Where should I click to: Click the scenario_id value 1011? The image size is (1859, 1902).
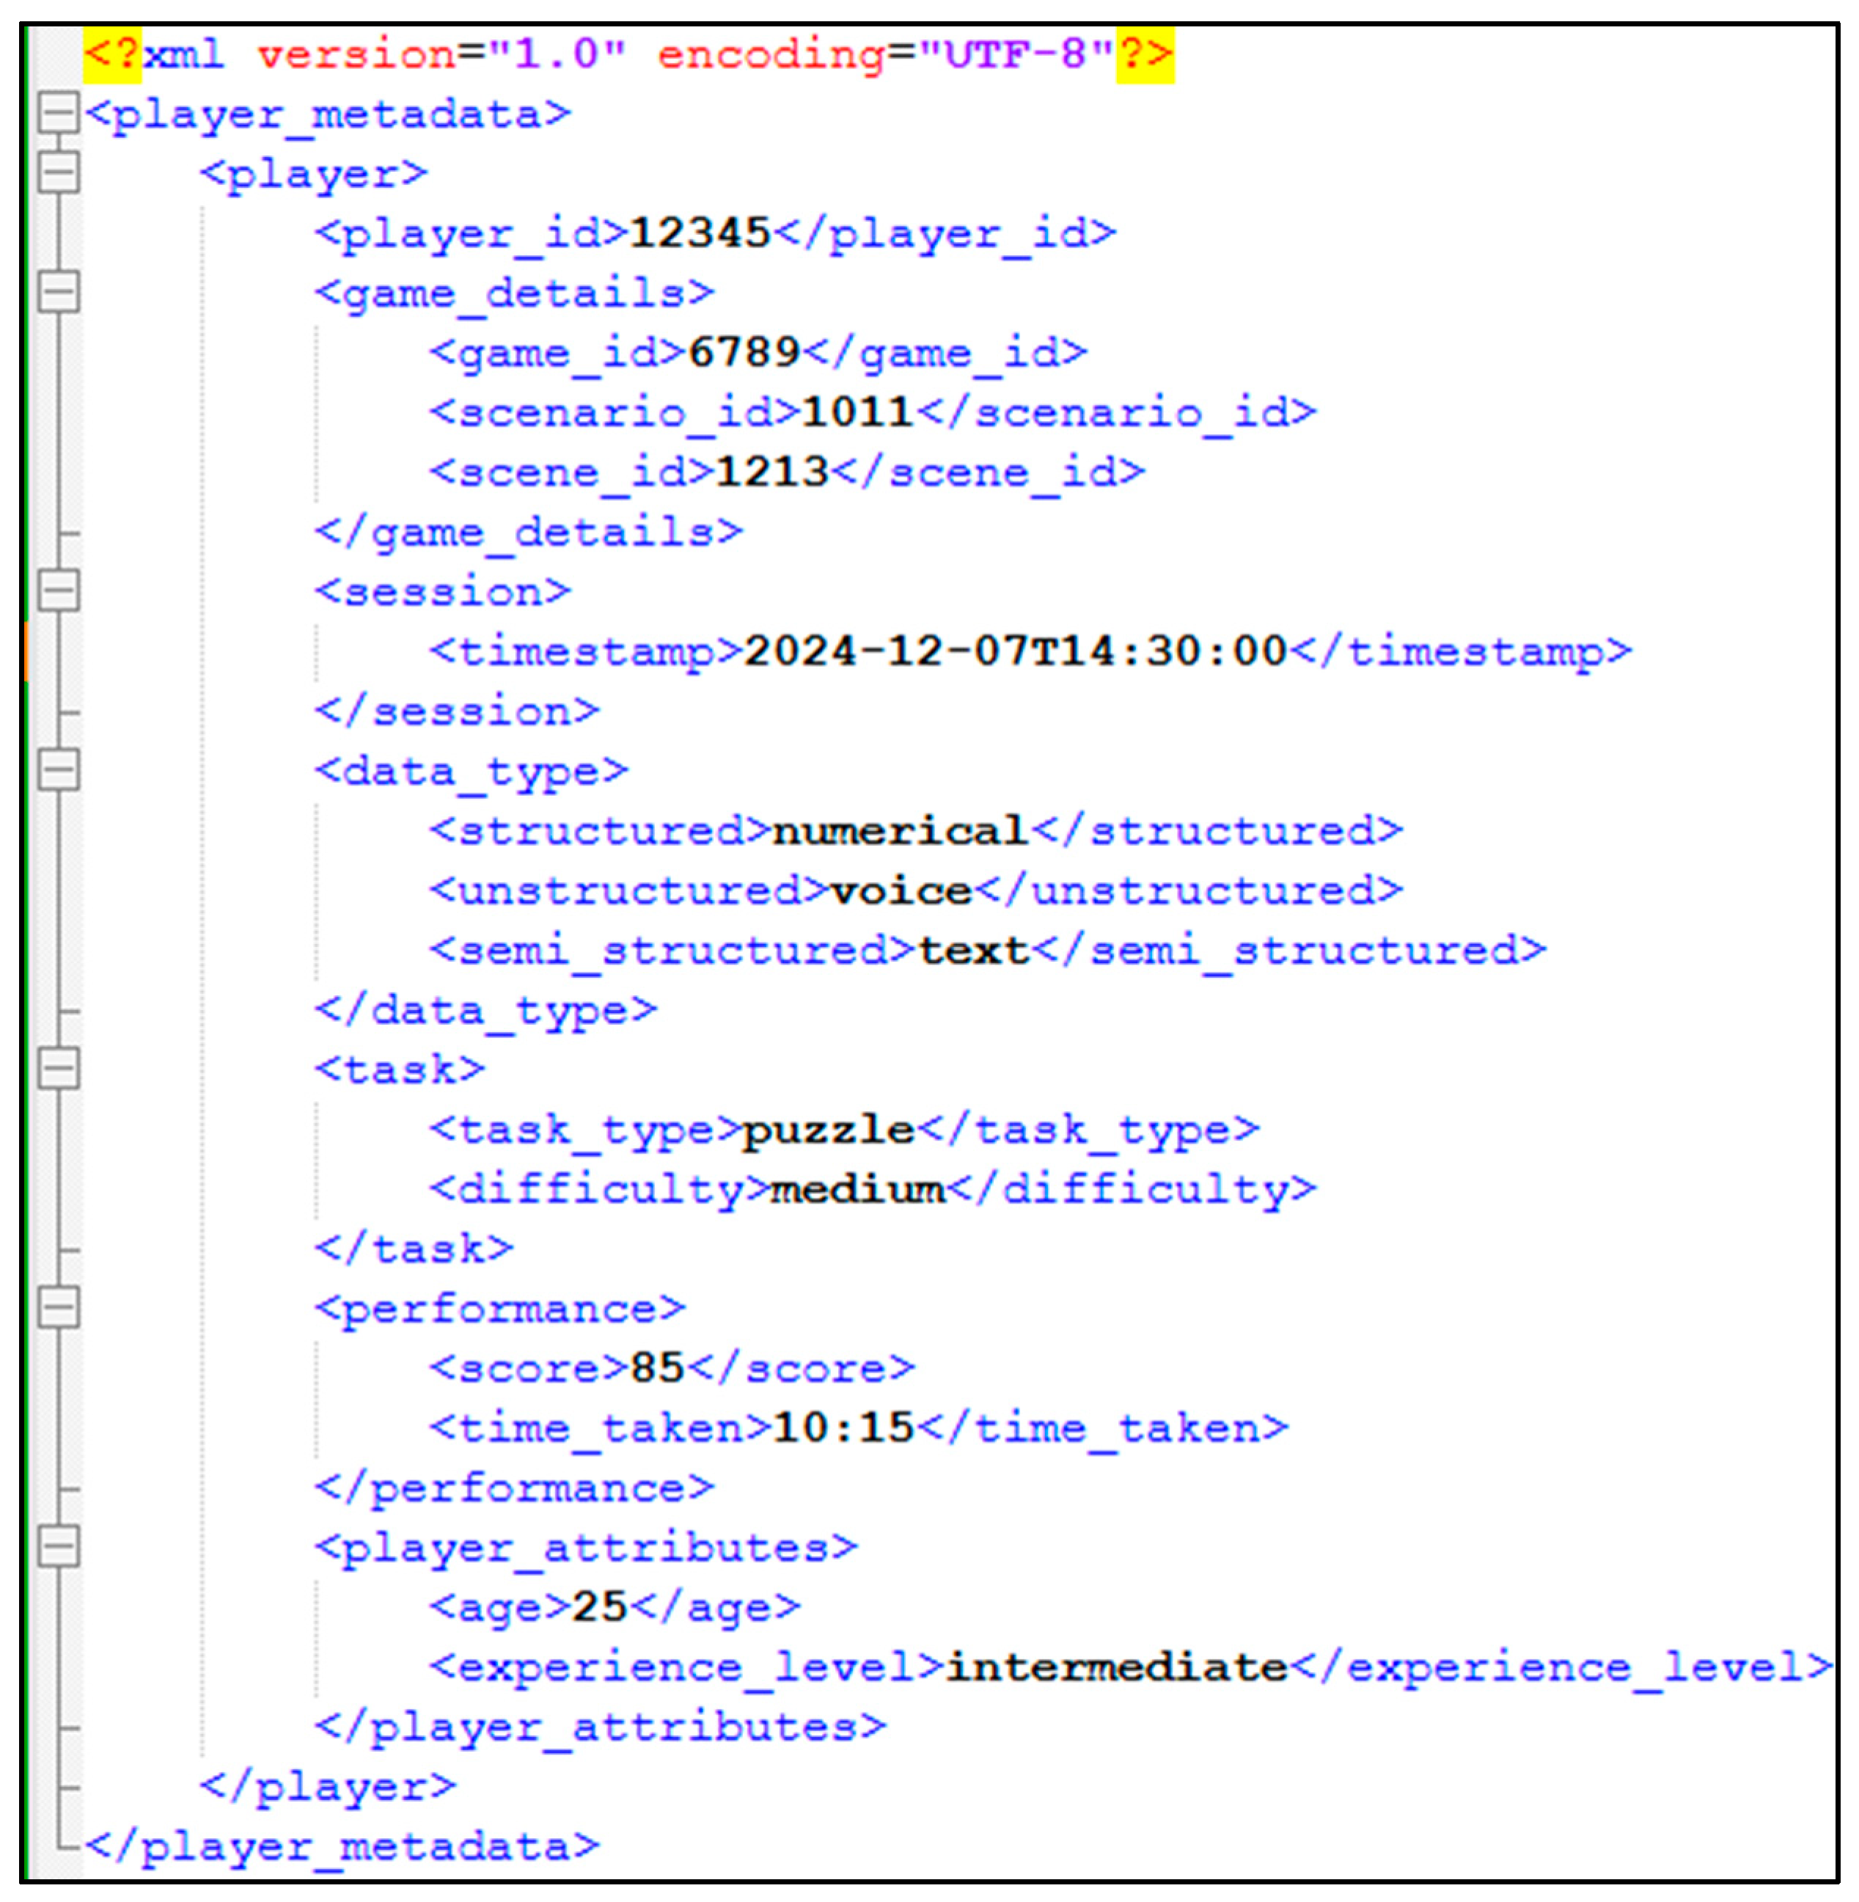pyautogui.click(x=858, y=412)
